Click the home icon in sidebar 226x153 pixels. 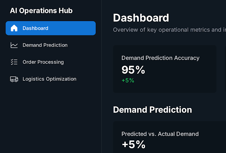point(14,28)
